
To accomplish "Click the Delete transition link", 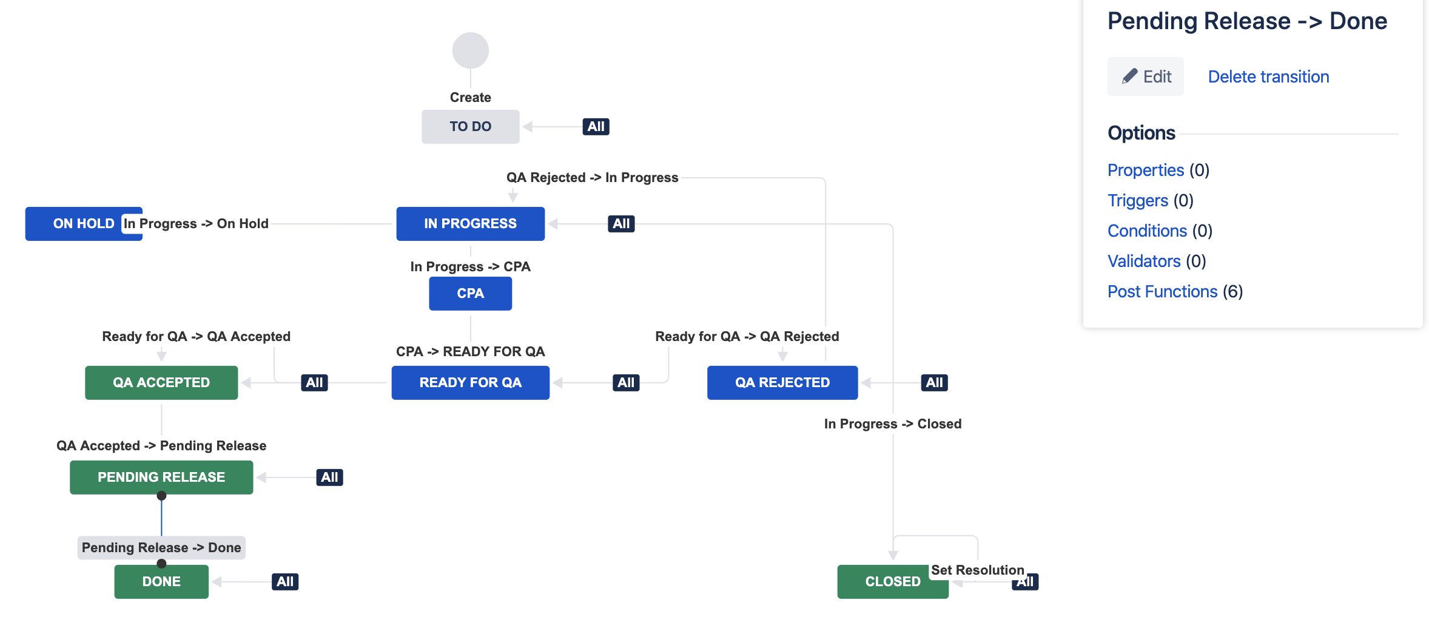I will pyautogui.click(x=1268, y=76).
